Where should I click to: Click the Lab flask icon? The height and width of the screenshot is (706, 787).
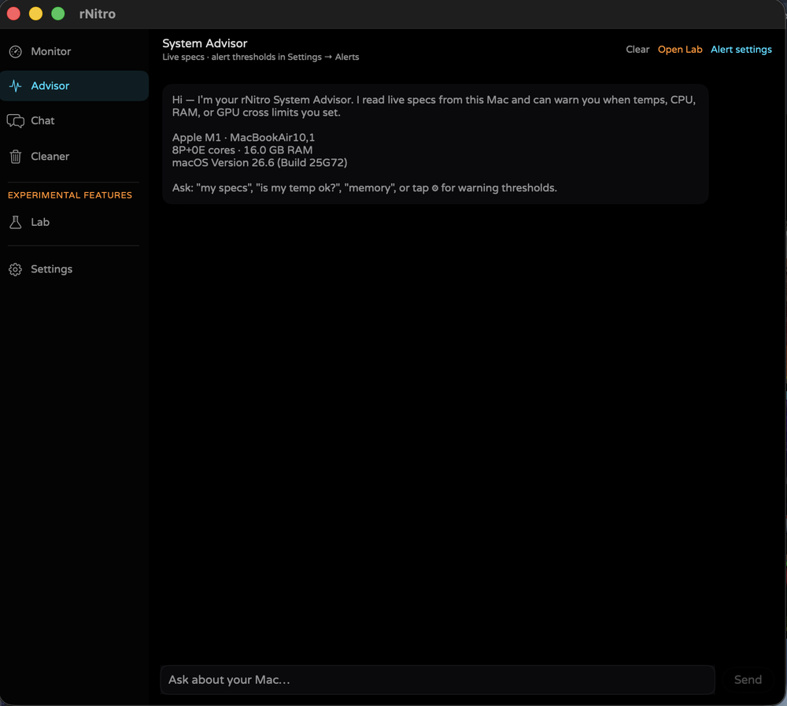(x=16, y=223)
